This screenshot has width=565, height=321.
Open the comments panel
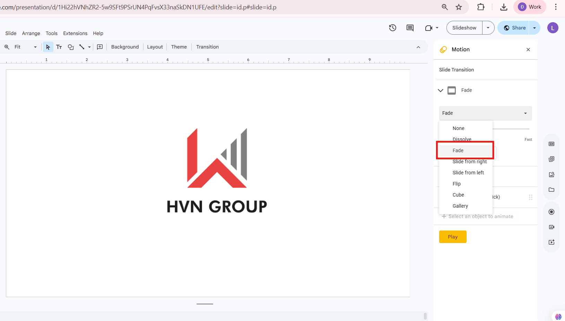410,28
